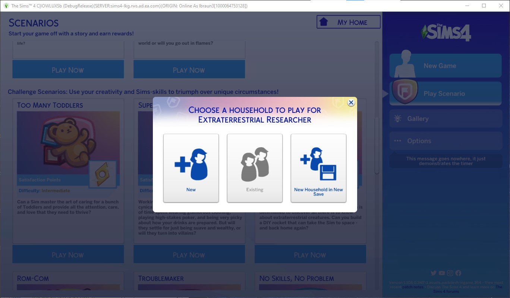Viewport: 510px width, 298px height.
Task: Open the Facebook social icon
Action: [x=458, y=273]
